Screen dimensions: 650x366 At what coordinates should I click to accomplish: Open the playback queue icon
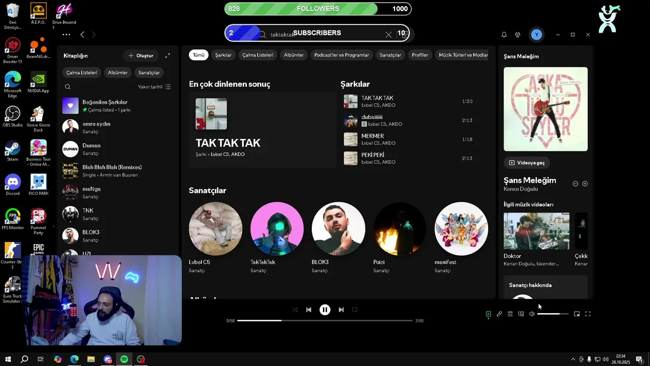510,314
